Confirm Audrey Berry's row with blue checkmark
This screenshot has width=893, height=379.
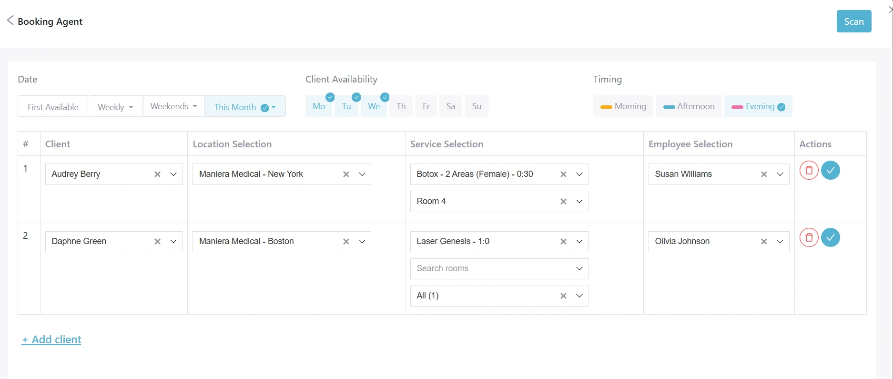(x=830, y=170)
